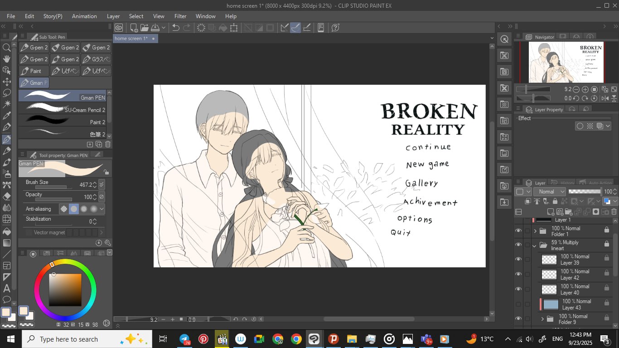This screenshot has height=348, width=619.
Task: Pick the Eyedropper tool
Action: coord(6,116)
